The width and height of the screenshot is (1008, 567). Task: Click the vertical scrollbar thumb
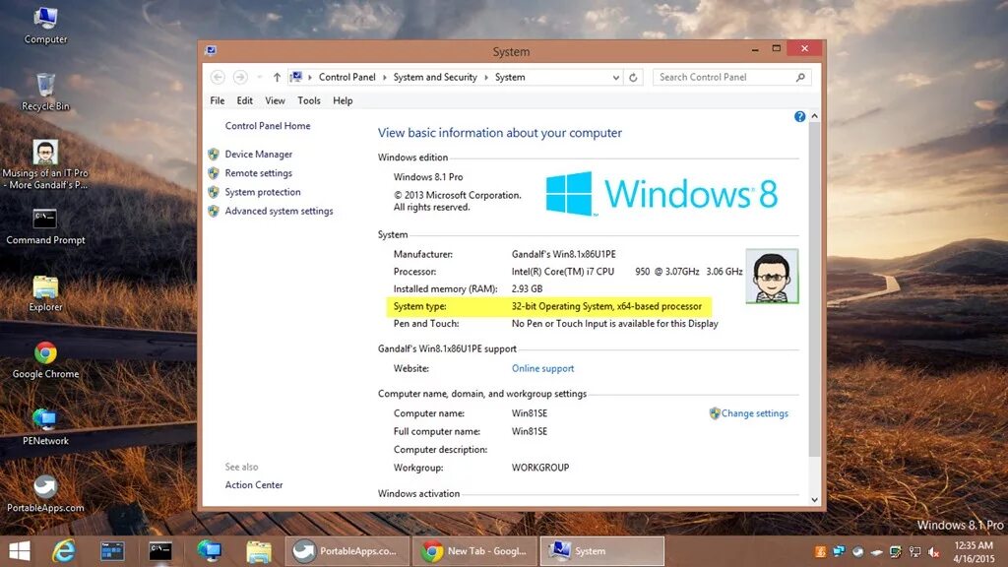(x=814, y=289)
